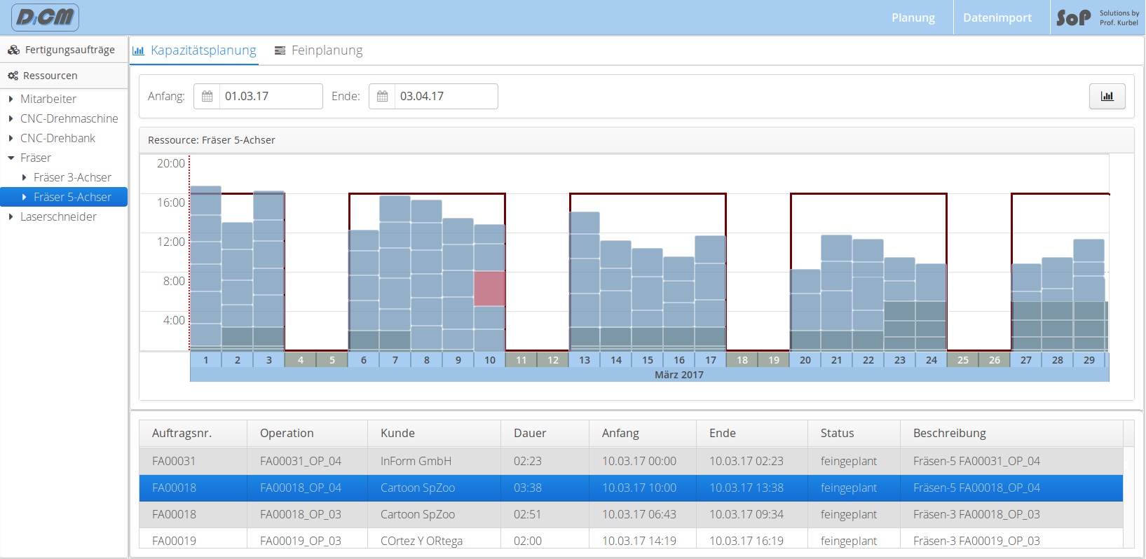Expand the Laserschneider resource group
This screenshot has height=559, width=1146.
pyautogui.click(x=11, y=217)
